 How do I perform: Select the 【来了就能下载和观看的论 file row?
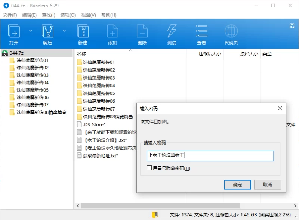coord(107,132)
